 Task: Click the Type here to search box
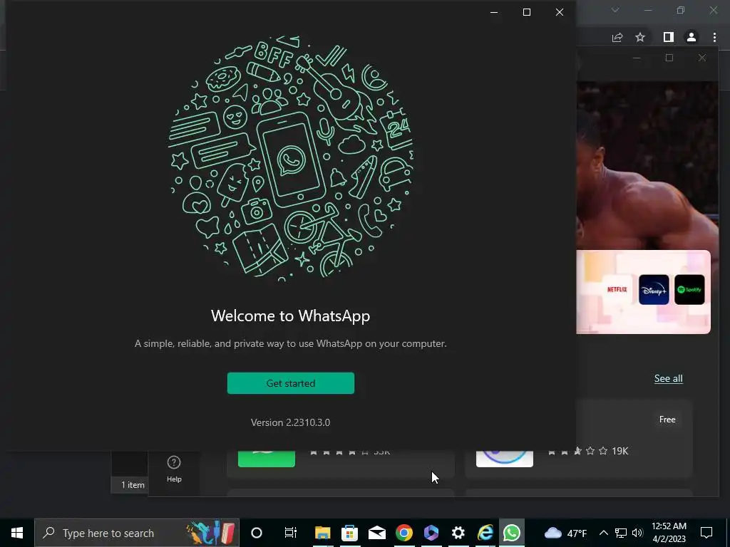(x=137, y=533)
